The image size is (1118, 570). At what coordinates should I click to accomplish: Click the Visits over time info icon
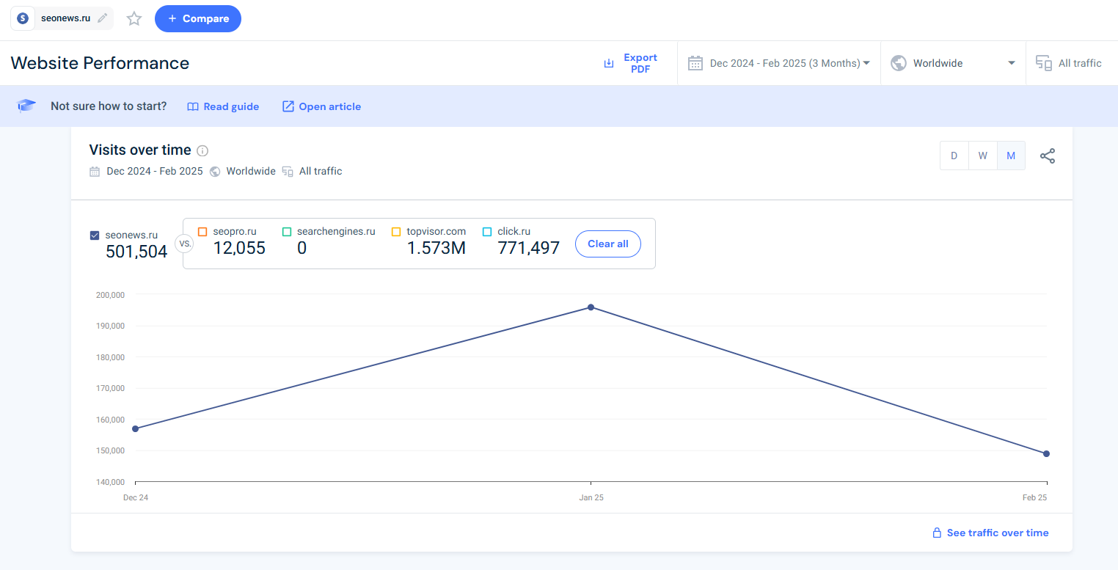202,150
